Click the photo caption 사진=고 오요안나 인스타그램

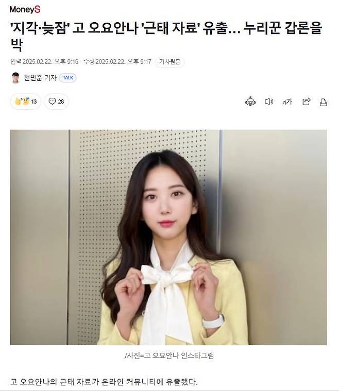pyautogui.click(x=168, y=355)
